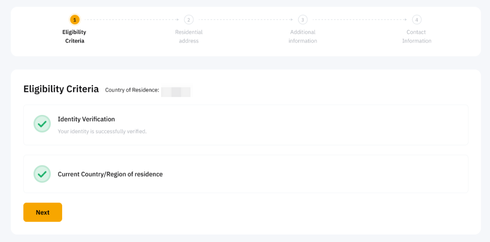Click the dashed arrow between steps 3 and 4
This screenshot has height=242, width=490.
pos(360,20)
